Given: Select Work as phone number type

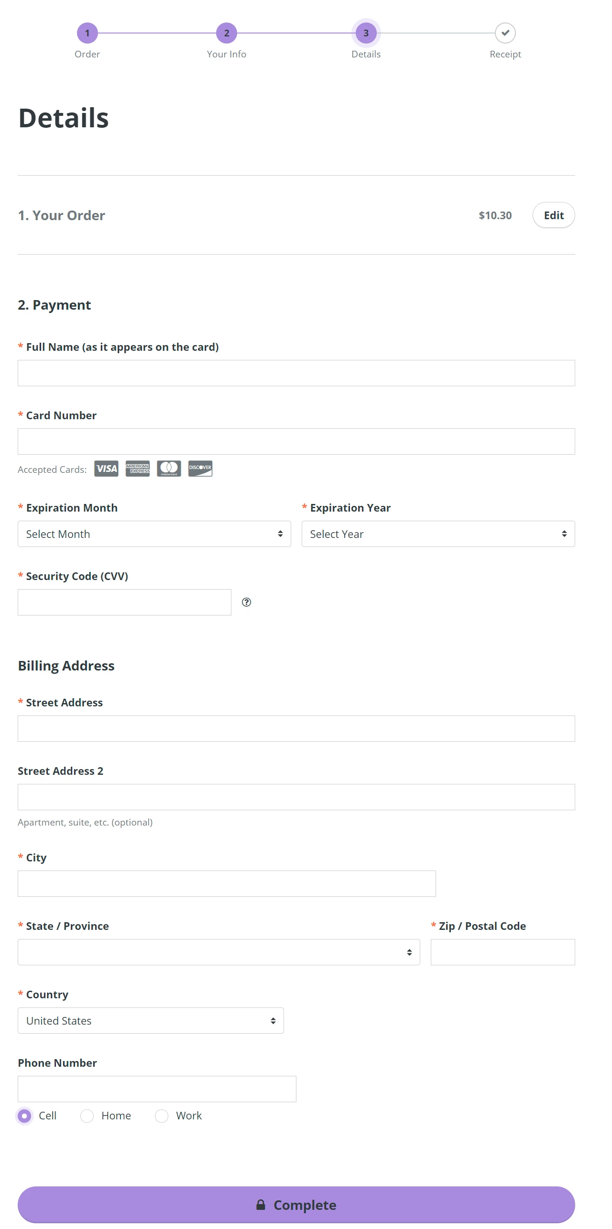Looking at the screenshot, I should click(162, 1116).
